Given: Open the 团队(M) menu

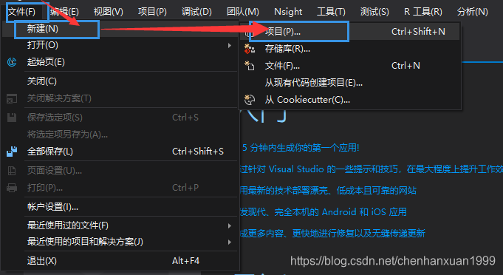Looking at the screenshot, I should pyautogui.click(x=243, y=12).
